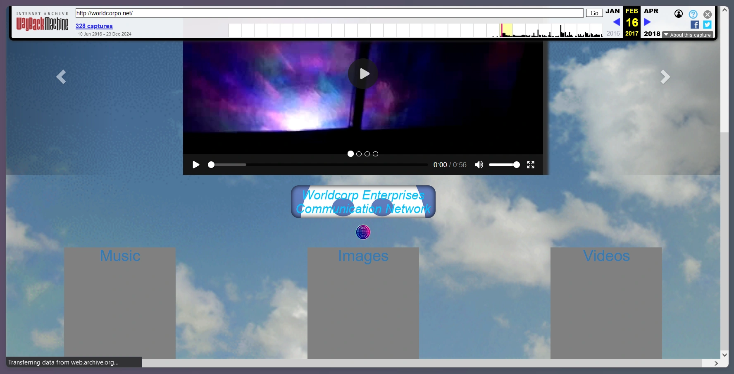This screenshot has width=734, height=374.
Task: Mute the video using the speaker icon
Action: (x=479, y=165)
